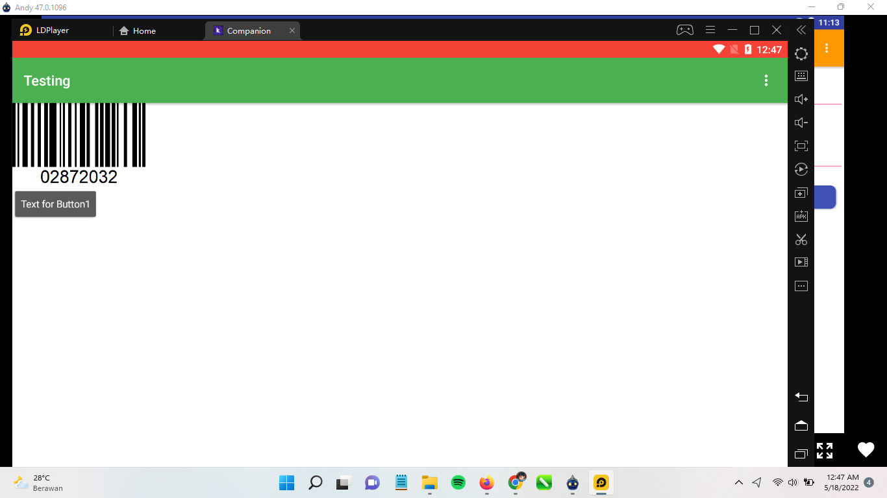Open Android recent apps button
Viewport: 887px width, 498px height.
(x=801, y=454)
